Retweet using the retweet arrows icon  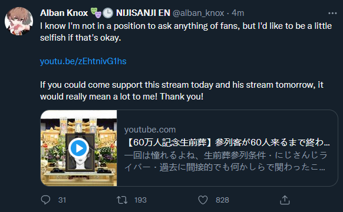pos(122,200)
